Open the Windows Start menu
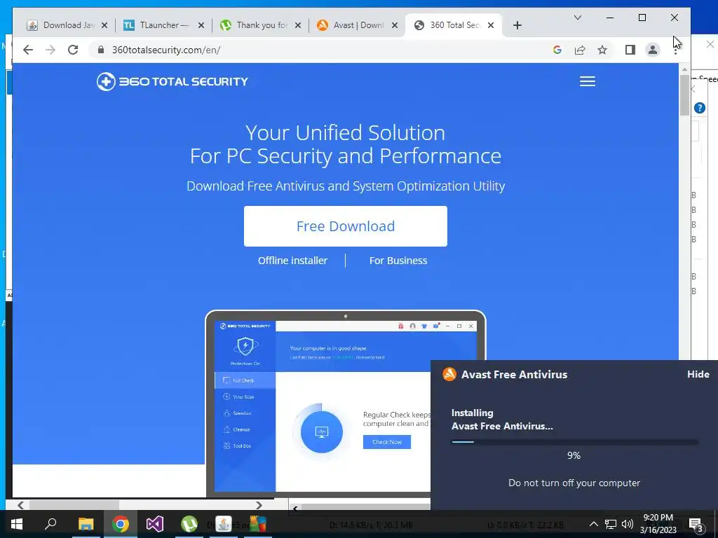This screenshot has width=718, height=538. click(x=17, y=524)
